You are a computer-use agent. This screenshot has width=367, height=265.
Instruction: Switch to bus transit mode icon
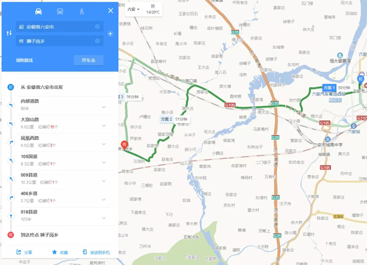click(60, 11)
